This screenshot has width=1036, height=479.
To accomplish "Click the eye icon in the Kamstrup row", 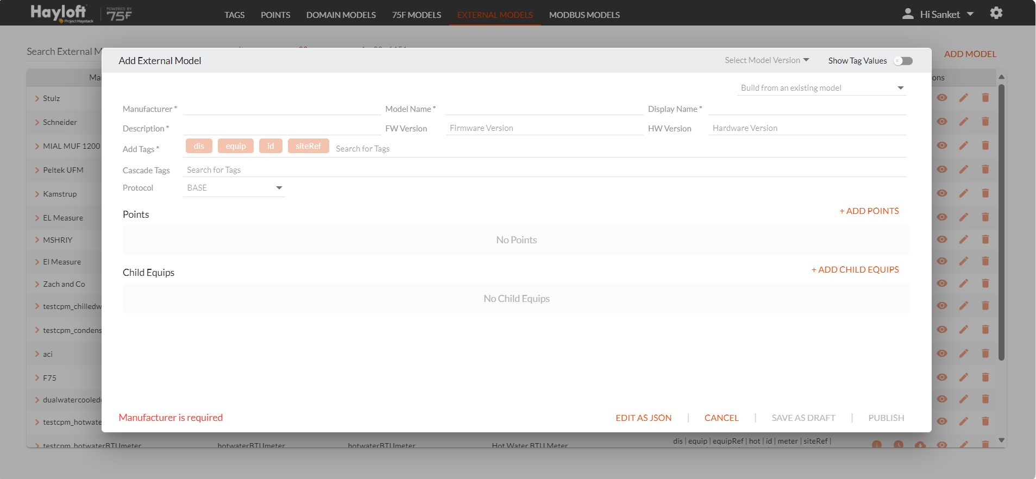I will click(942, 193).
